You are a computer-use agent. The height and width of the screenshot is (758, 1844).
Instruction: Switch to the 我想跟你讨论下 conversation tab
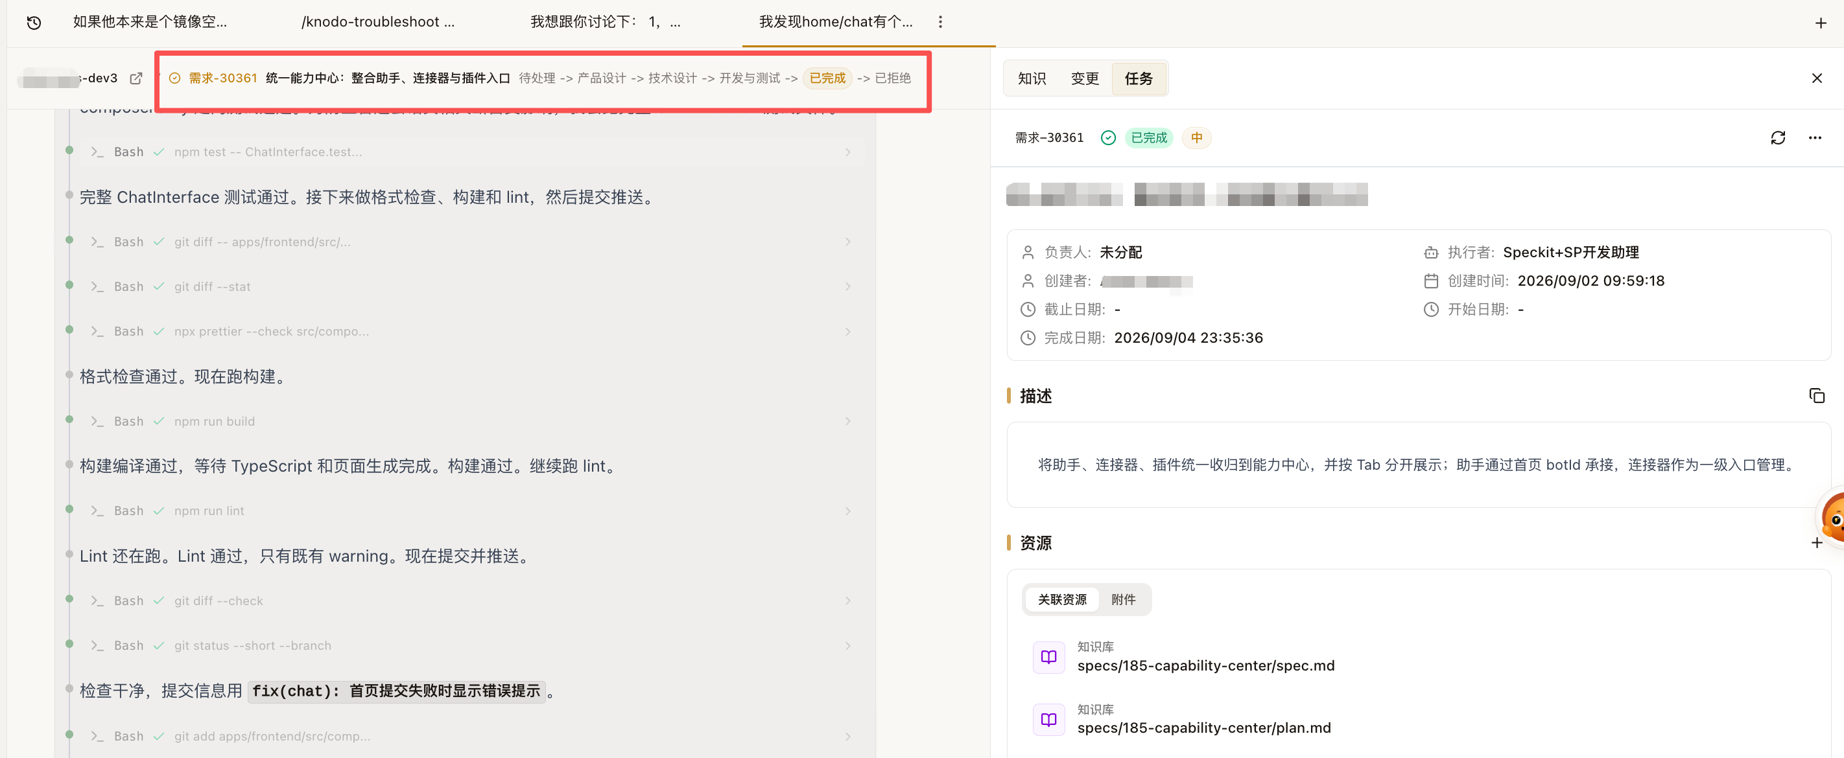click(x=606, y=22)
